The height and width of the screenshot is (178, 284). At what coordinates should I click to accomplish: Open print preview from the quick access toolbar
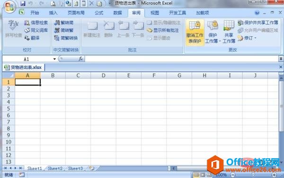[53, 3]
